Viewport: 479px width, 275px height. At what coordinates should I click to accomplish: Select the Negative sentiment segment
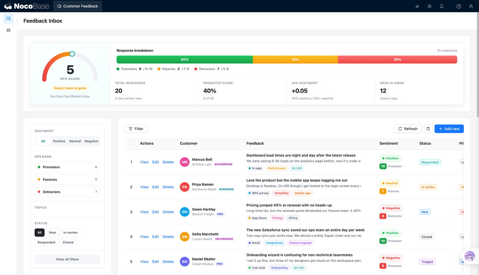(x=91, y=141)
